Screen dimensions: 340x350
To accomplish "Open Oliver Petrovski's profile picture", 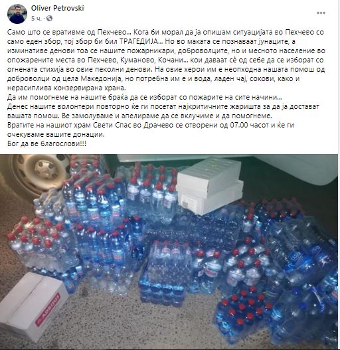I will click(17, 14).
